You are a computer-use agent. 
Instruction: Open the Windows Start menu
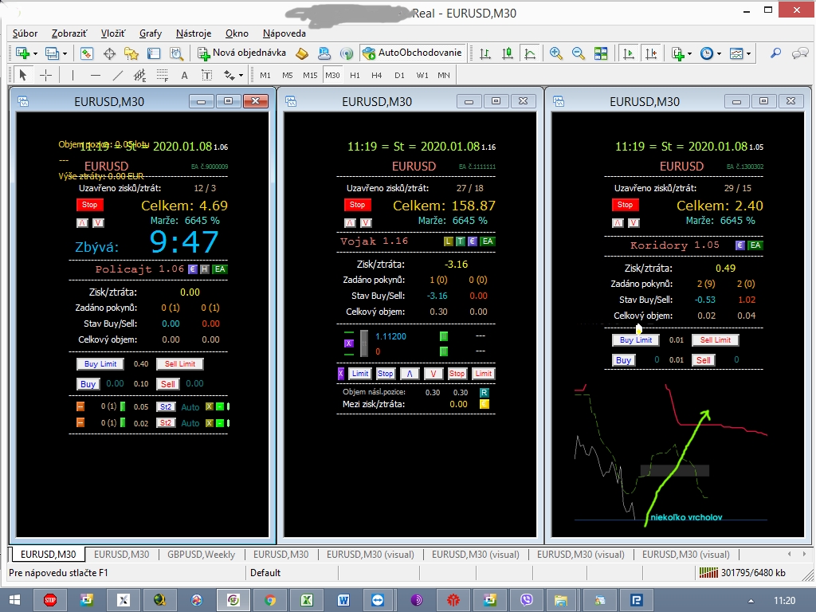(14, 600)
